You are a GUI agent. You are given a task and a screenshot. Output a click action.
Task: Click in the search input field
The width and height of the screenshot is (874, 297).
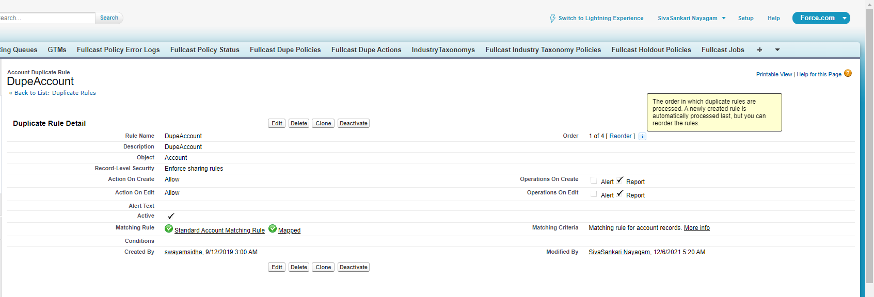[47, 18]
